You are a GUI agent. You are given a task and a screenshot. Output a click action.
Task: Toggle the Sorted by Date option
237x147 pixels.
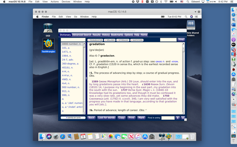73,118
